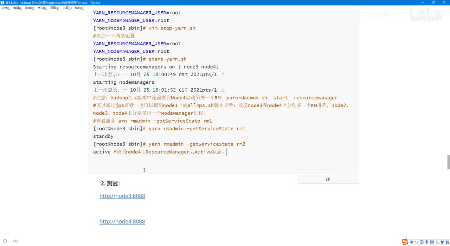Click 'yarn rmadmin -getServiceState rm2' command

(197, 144)
